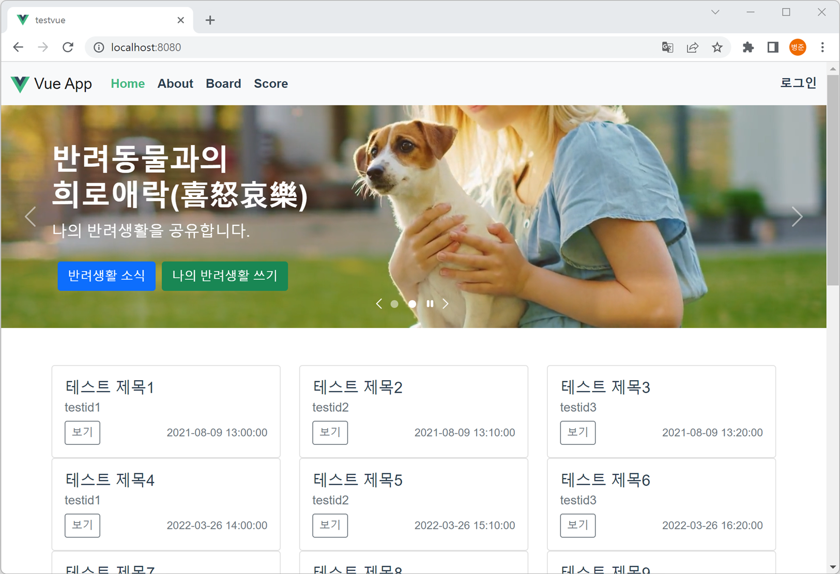Click the 로그인 login link
This screenshot has height=574, width=840.
(x=798, y=83)
